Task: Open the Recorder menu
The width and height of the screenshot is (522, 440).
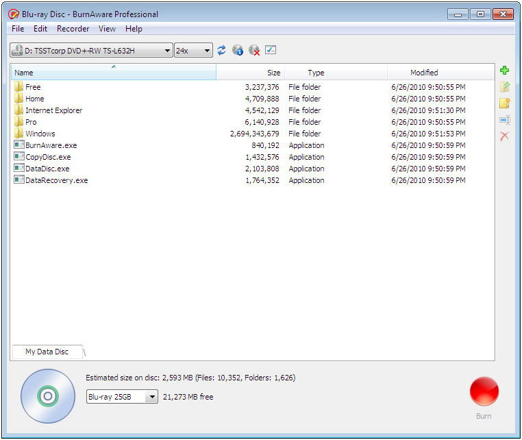Action: pyautogui.click(x=73, y=29)
